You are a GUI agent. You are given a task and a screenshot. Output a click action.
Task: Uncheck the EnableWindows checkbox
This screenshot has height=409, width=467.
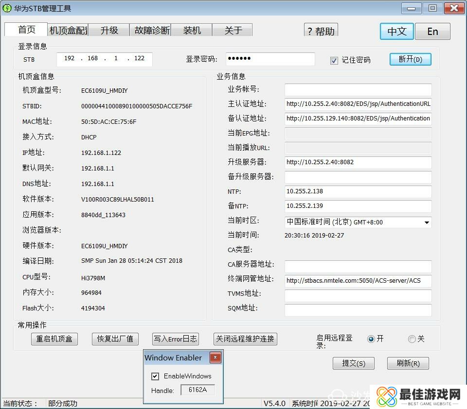pyautogui.click(x=155, y=376)
